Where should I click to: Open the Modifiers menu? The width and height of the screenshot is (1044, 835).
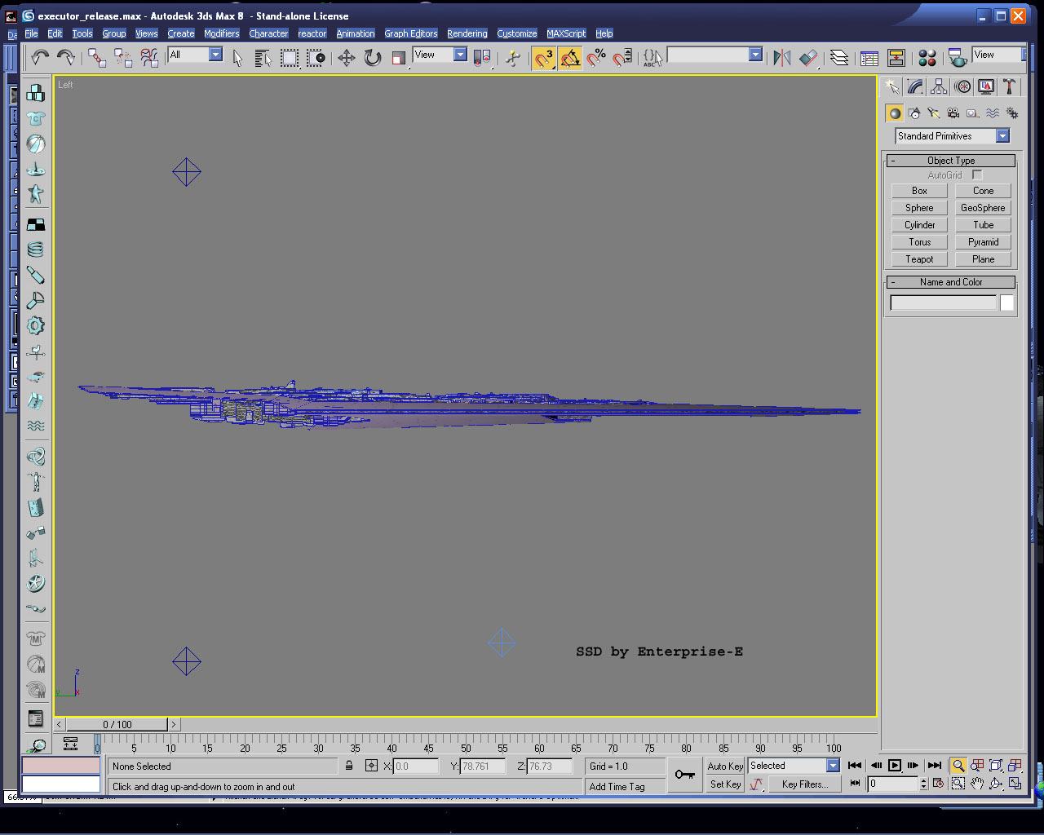pos(222,33)
